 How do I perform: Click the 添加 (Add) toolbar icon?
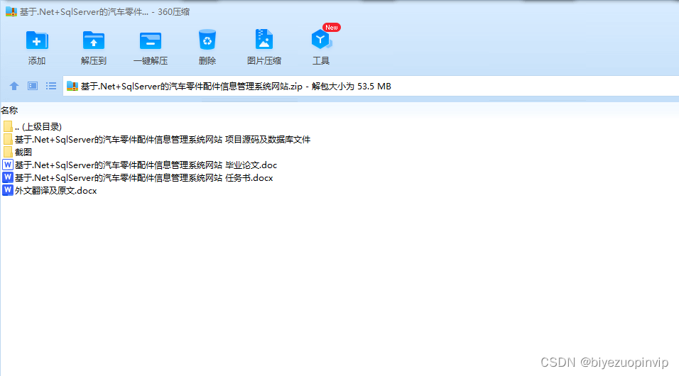(x=37, y=40)
